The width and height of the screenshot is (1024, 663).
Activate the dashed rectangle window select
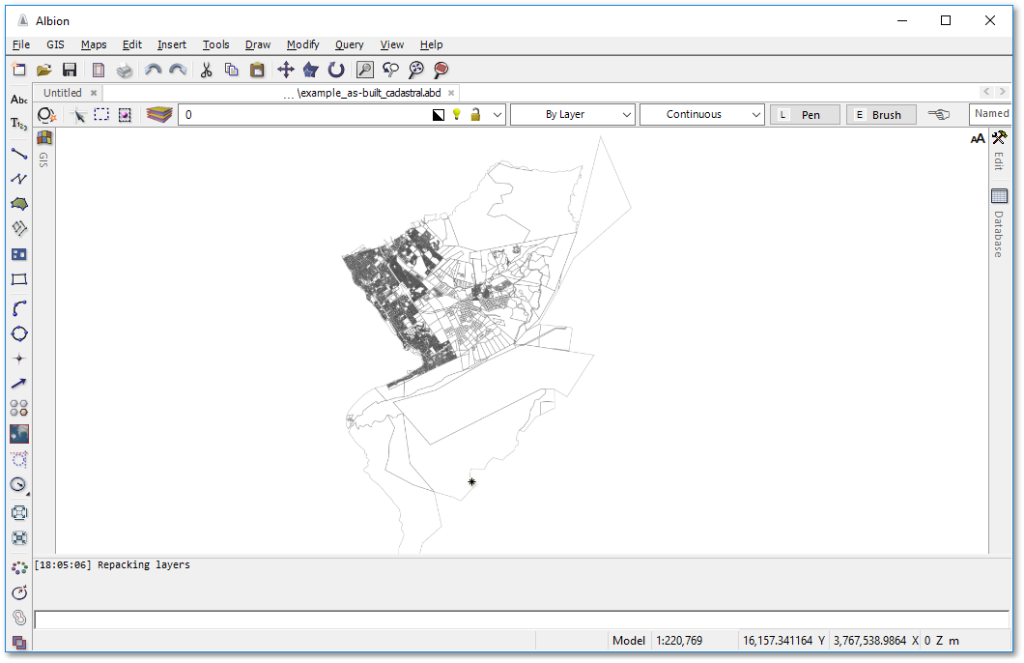pos(101,115)
